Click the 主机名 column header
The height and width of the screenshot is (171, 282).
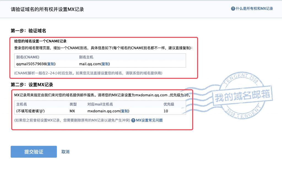pyautogui.click(x=21, y=104)
